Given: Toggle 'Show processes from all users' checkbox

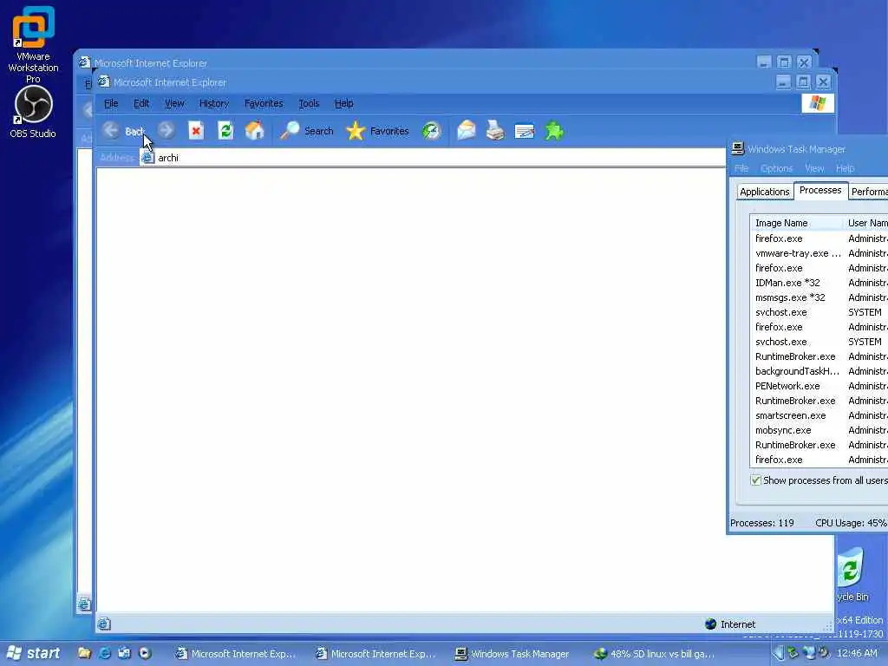Looking at the screenshot, I should (x=755, y=480).
